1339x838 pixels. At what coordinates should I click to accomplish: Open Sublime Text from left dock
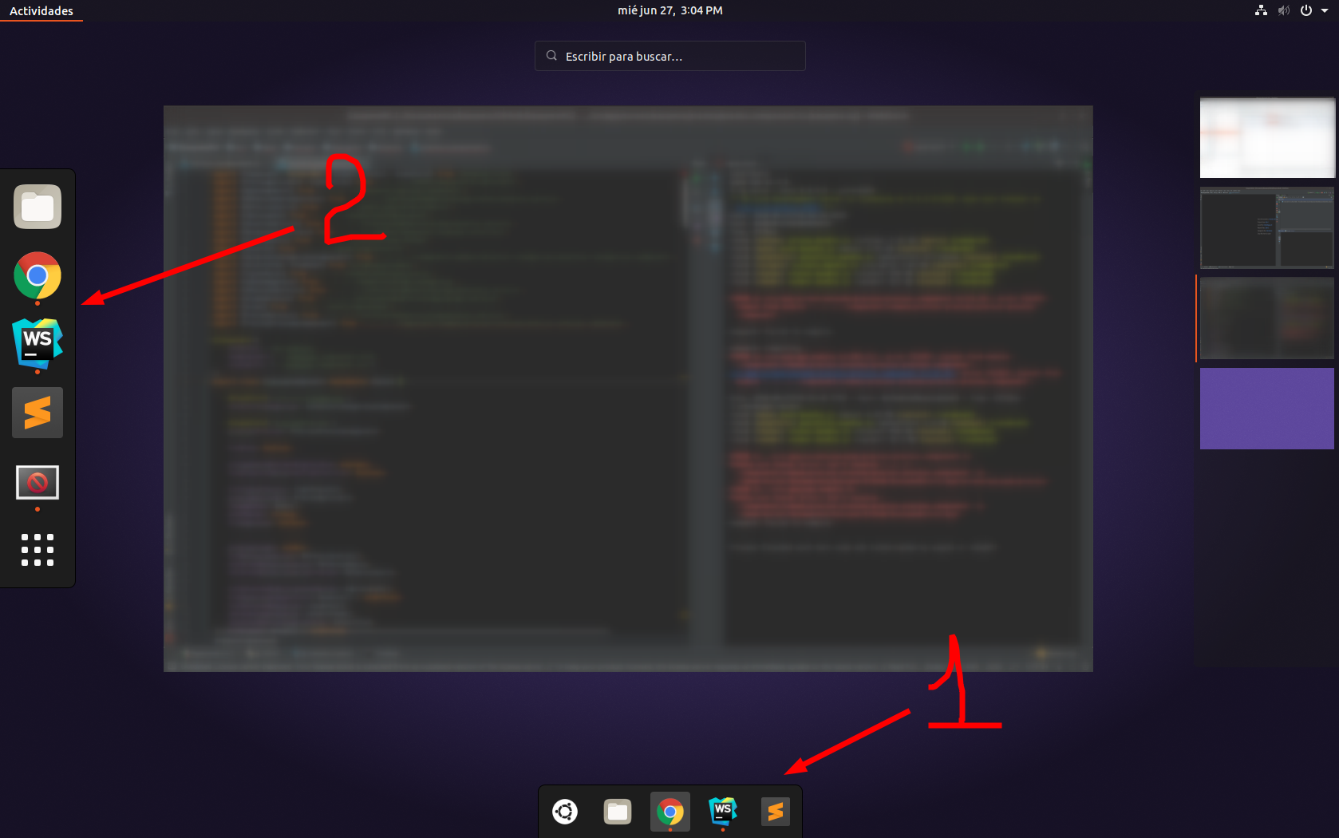[x=38, y=413]
